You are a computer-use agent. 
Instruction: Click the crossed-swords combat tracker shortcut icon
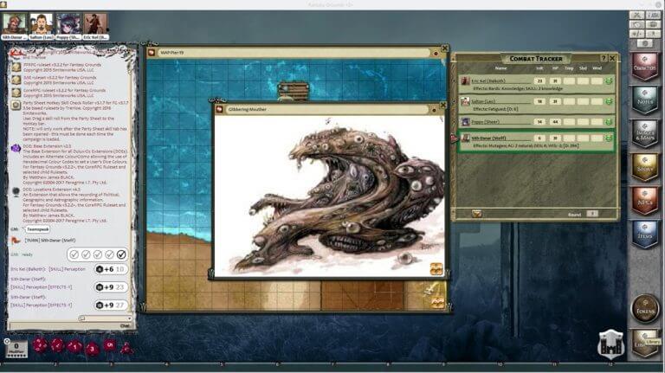click(637, 16)
